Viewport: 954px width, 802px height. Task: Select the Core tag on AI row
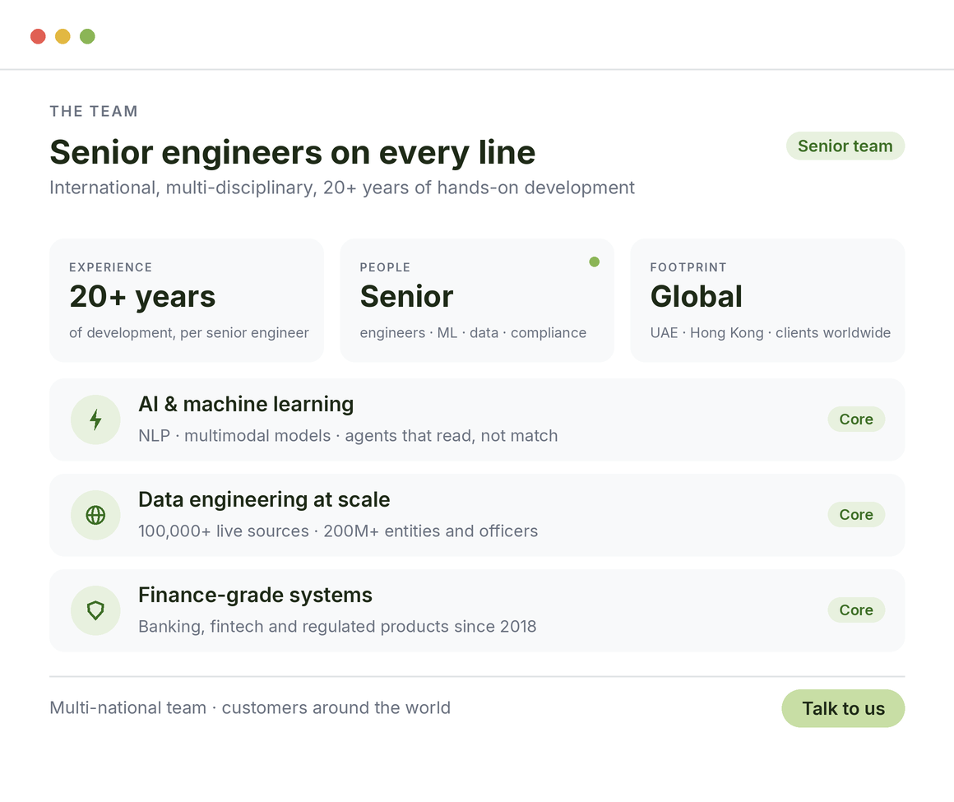pyautogui.click(x=856, y=420)
